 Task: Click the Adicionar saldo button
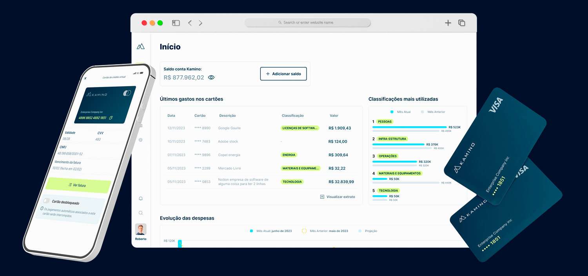(283, 74)
